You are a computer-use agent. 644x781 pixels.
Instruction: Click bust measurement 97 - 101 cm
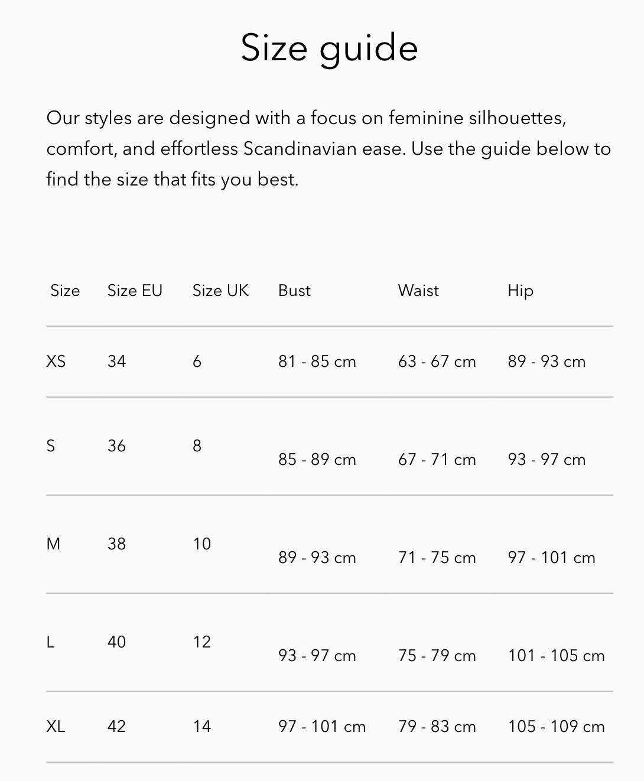[322, 726]
